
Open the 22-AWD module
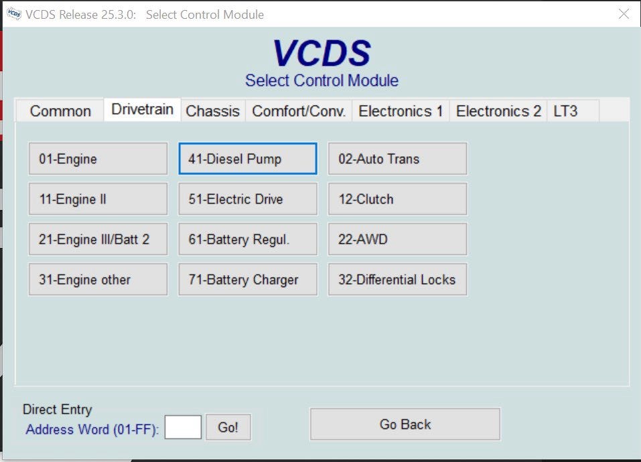tap(397, 239)
